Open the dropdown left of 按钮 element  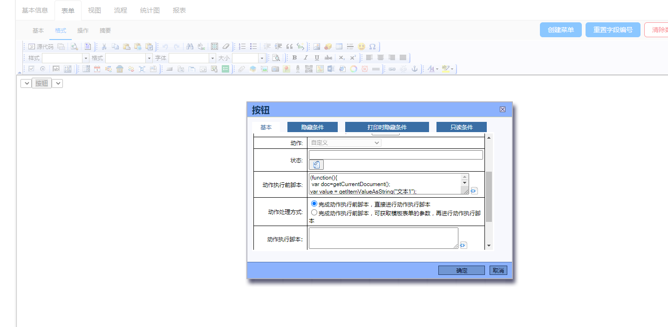[26, 83]
